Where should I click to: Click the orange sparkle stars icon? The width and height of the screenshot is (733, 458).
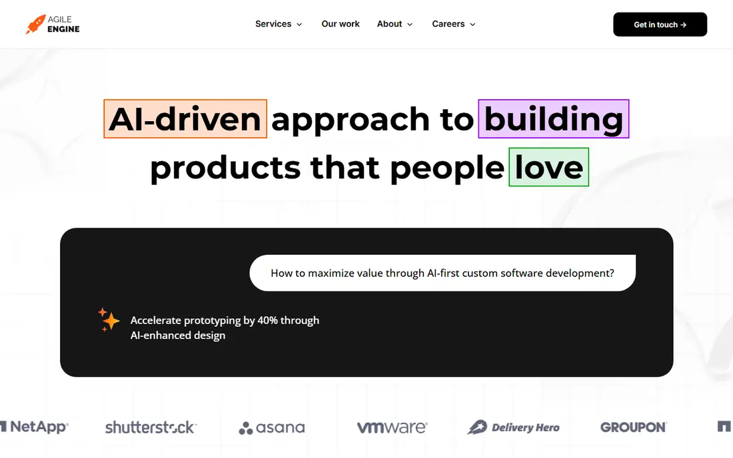coord(109,320)
